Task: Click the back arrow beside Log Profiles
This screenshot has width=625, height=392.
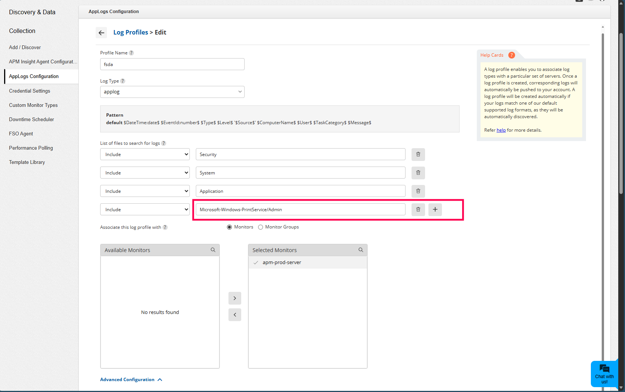Action: click(x=101, y=33)
